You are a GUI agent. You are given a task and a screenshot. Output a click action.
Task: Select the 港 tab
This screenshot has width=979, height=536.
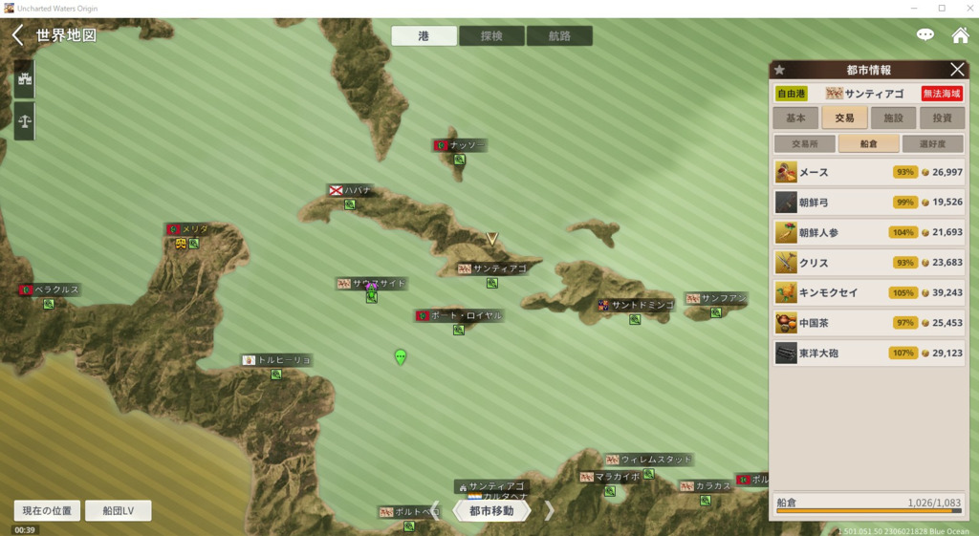[x=424, y=36]
